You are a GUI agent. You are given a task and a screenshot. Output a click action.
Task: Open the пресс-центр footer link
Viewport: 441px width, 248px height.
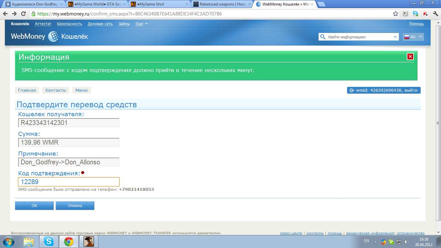click(291, 233)
